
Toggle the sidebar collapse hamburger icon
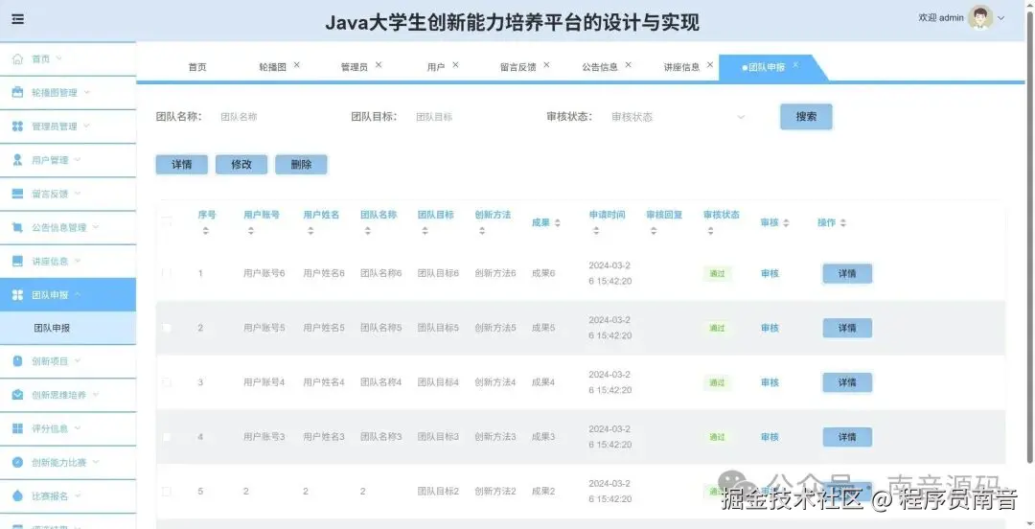pyautogui.click(x=18, y=19)
